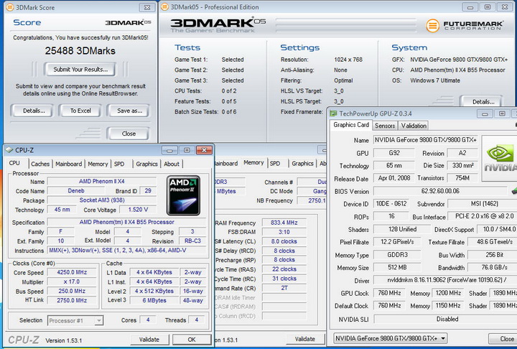Click the GPU-Z title bar icon
Viewport: 517px width, 349px height.
pos(333,113)
